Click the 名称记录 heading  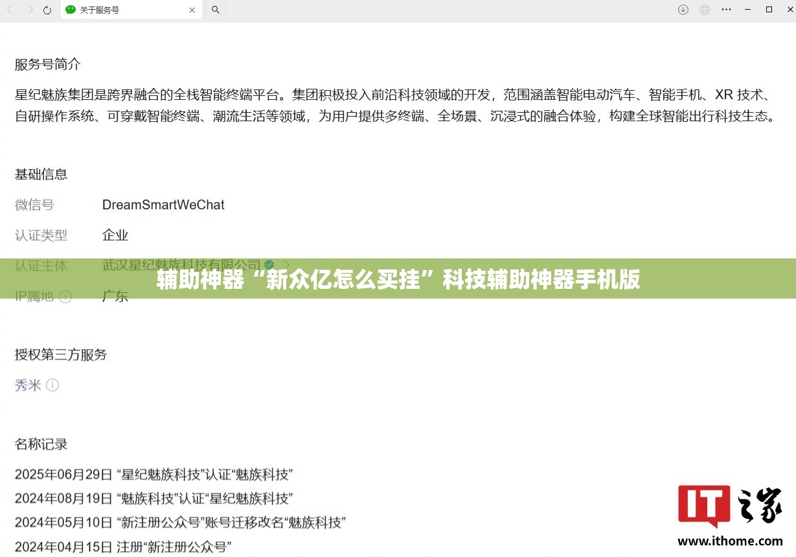tap(41, 444)
